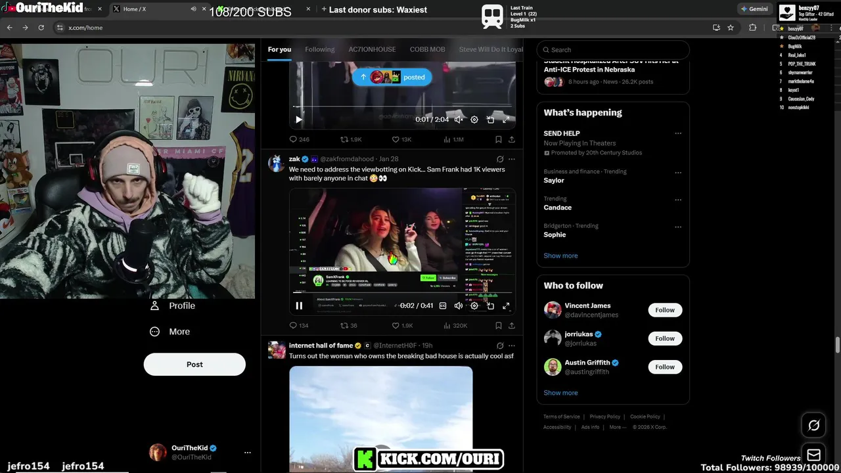The height and width of the screenshot is (473, 841).
Task: Open Grok action on internet hall of fame post
Action: coord(500,346)
